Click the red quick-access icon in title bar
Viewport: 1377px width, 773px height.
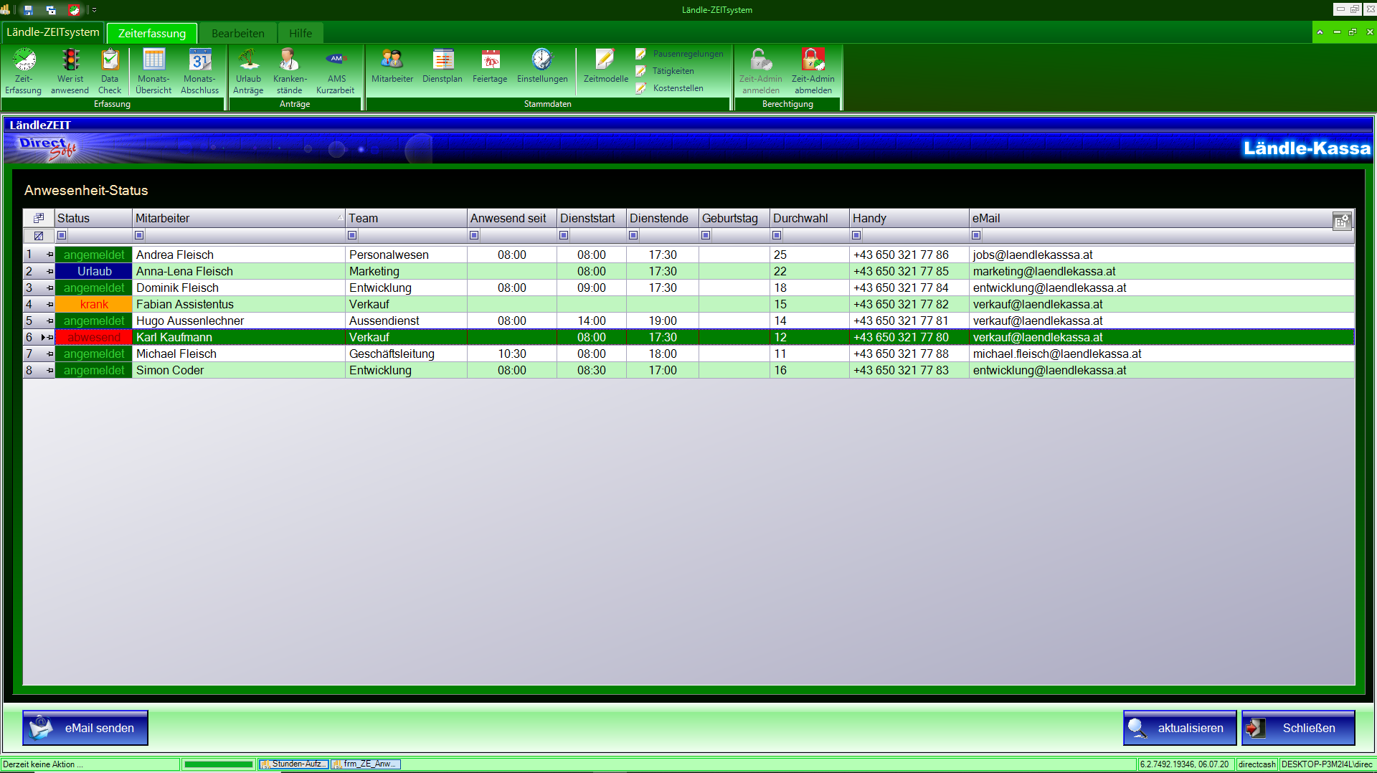[74, 10]
